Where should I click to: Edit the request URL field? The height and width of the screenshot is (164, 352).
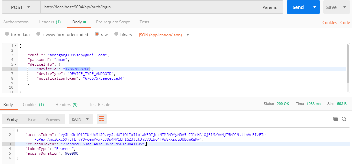[x=148, y=7]
